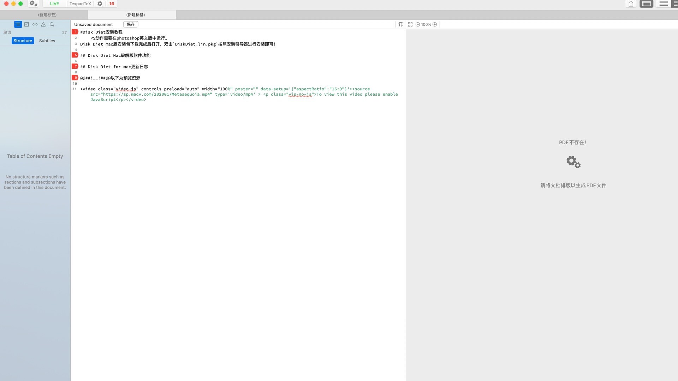Open the typeset settings gears icon
Screen dimensions: 678x381
click(33, 4)
